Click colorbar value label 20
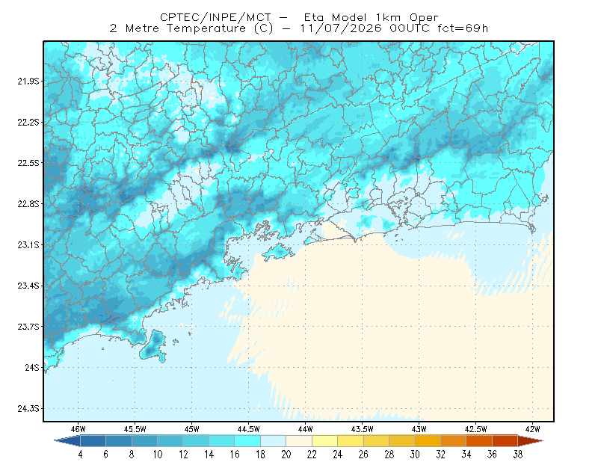The image size is (598, 462). tap(286, 455)
